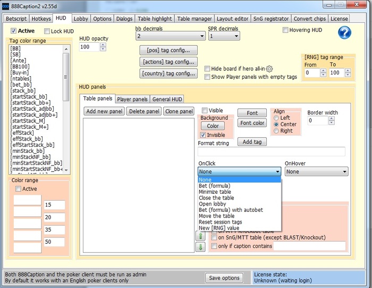Switch to the Betscript tab

click(16, 19)
